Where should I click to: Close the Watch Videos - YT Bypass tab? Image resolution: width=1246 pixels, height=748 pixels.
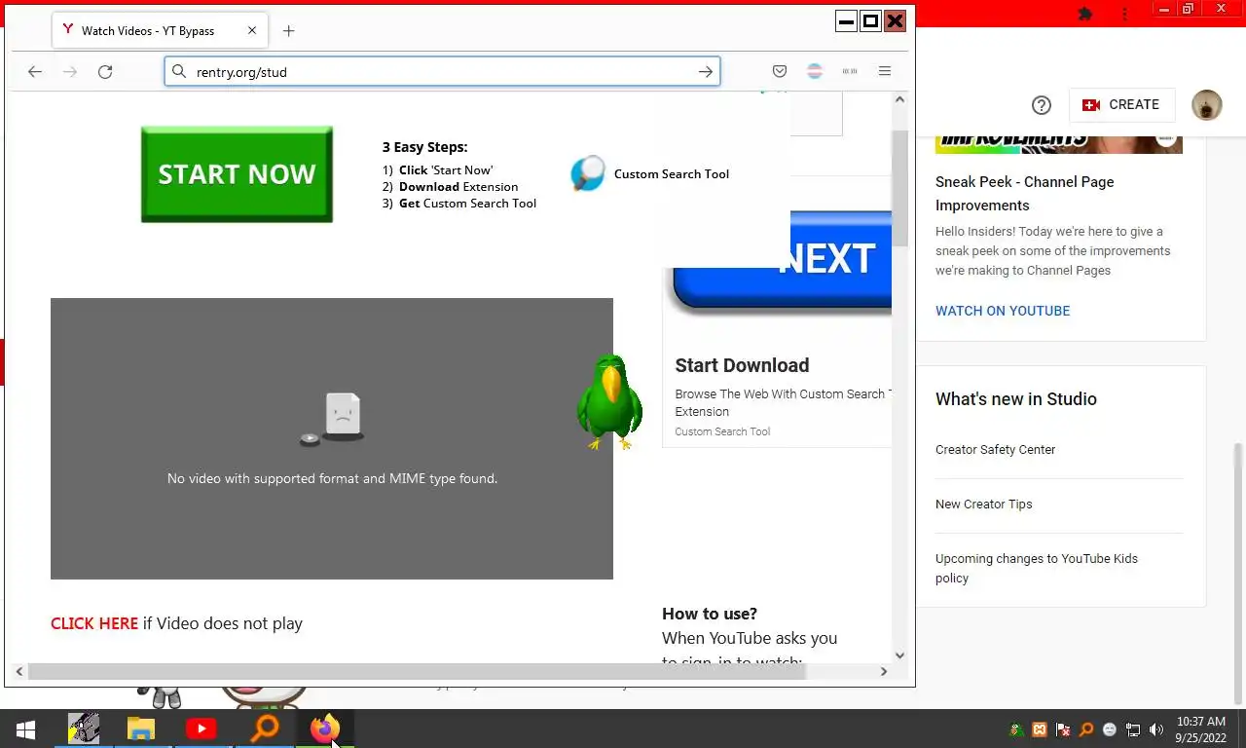click(252, 30)
